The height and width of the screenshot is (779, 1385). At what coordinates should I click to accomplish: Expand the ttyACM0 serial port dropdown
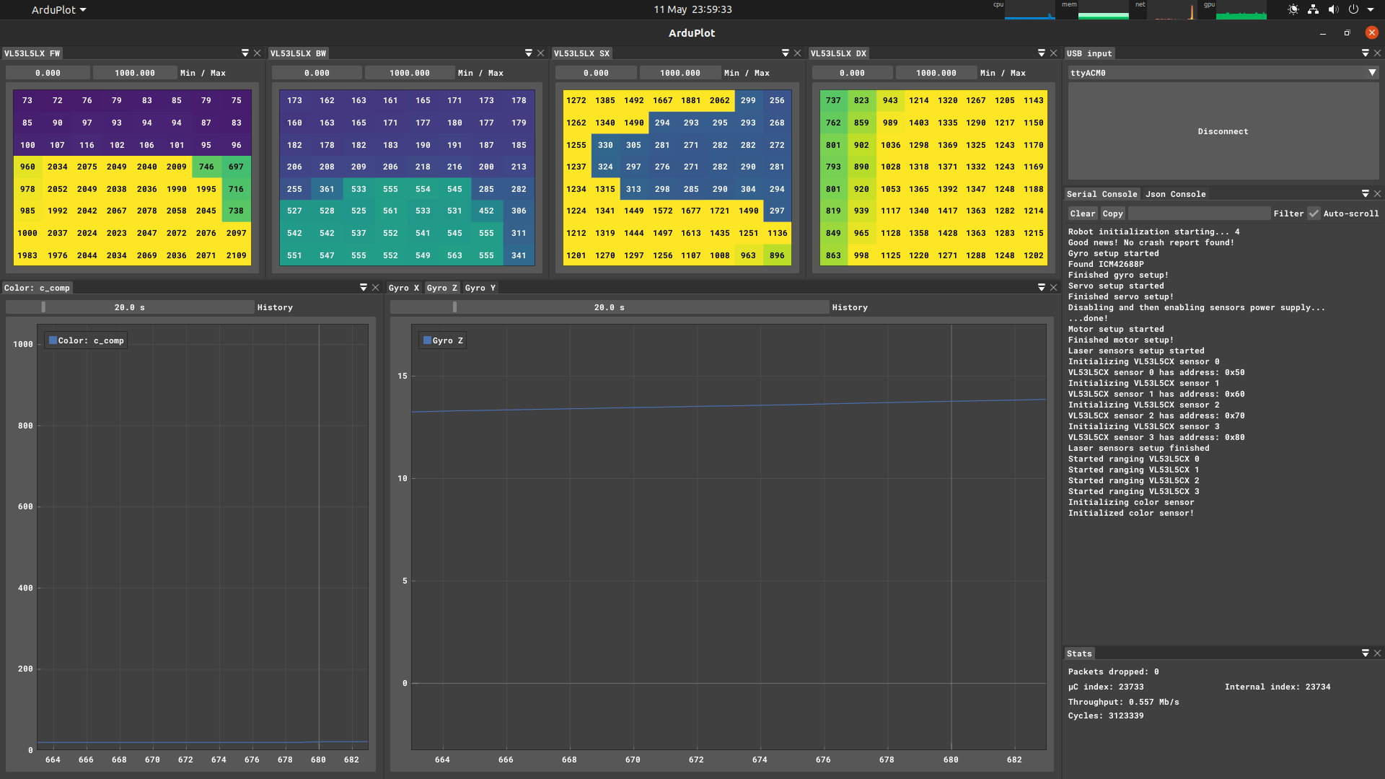(x=1371, y=73)
